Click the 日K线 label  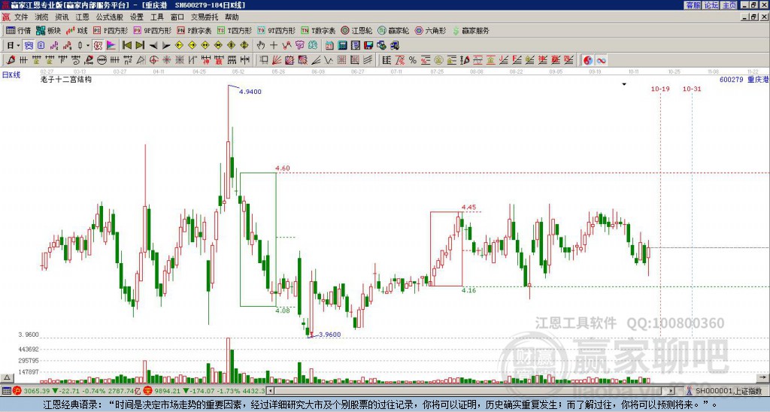(11, 75)
